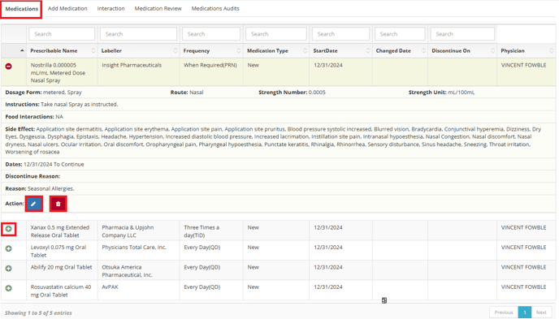Sort by Prescribable Name column arrows
The width and height of the screenshot is (559, 319).
tap(93, 51)
